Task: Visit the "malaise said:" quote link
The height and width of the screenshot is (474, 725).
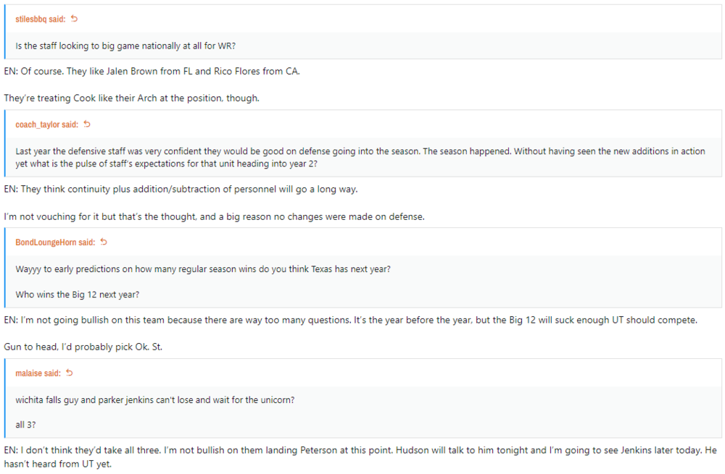Action: point(38,374)
